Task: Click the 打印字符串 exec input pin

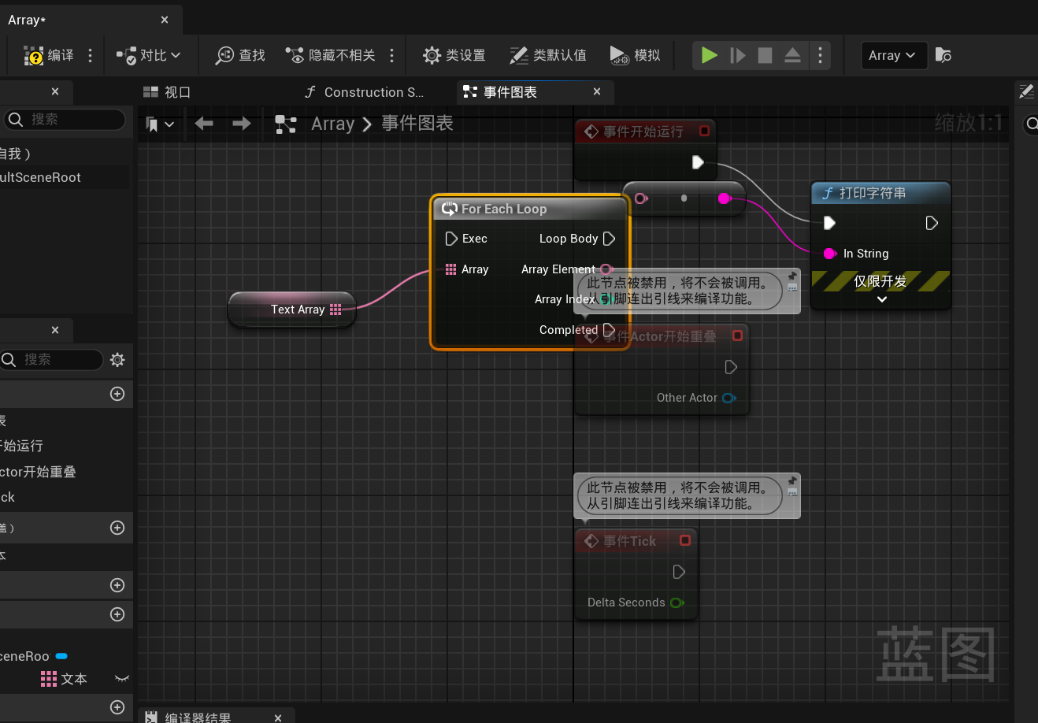Action: pos(829,223)
